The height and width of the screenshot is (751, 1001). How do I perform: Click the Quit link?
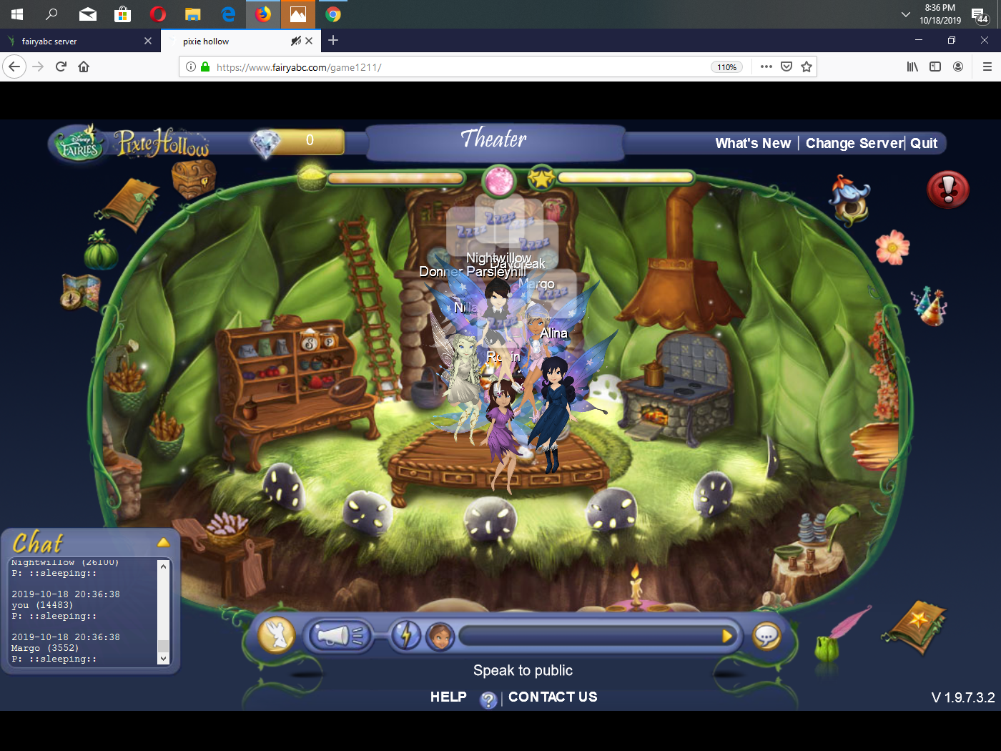pos(923,143)
